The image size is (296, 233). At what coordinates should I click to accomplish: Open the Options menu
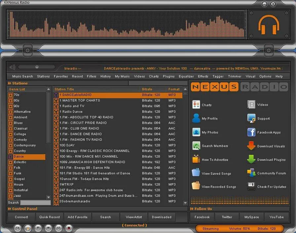(x=265, y=76)
